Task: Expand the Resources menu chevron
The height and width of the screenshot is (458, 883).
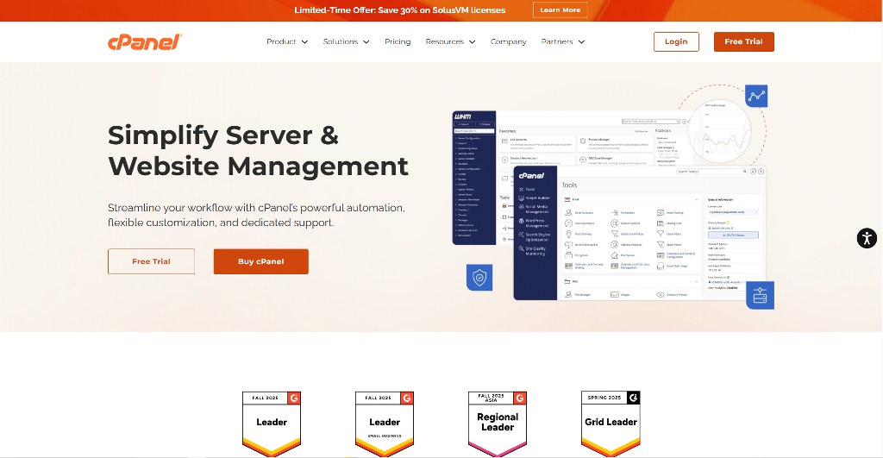Action: tap(472, 41)
